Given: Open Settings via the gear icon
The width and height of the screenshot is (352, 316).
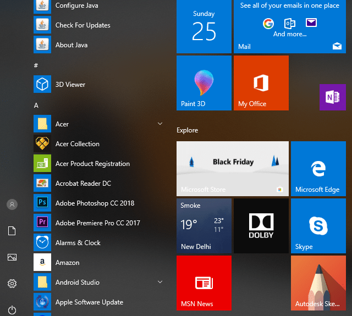Looking at the screenshot, I should (12, 284).
